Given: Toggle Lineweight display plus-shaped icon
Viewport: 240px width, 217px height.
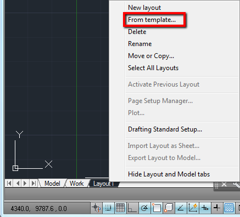Looking at the screenshot, I should (217, 208).
